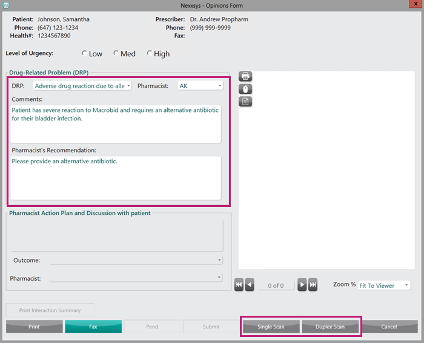Screen dimensions: 424x343
Task: Go to first scanned page
Action: [x=239, y=285]
